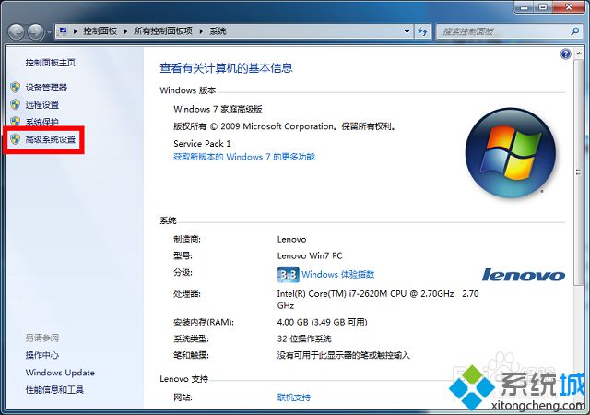Click the 查看有关计算机的基本信息 heading
The height and width of the screenshot is (415, 590).
tap(226, 68)
